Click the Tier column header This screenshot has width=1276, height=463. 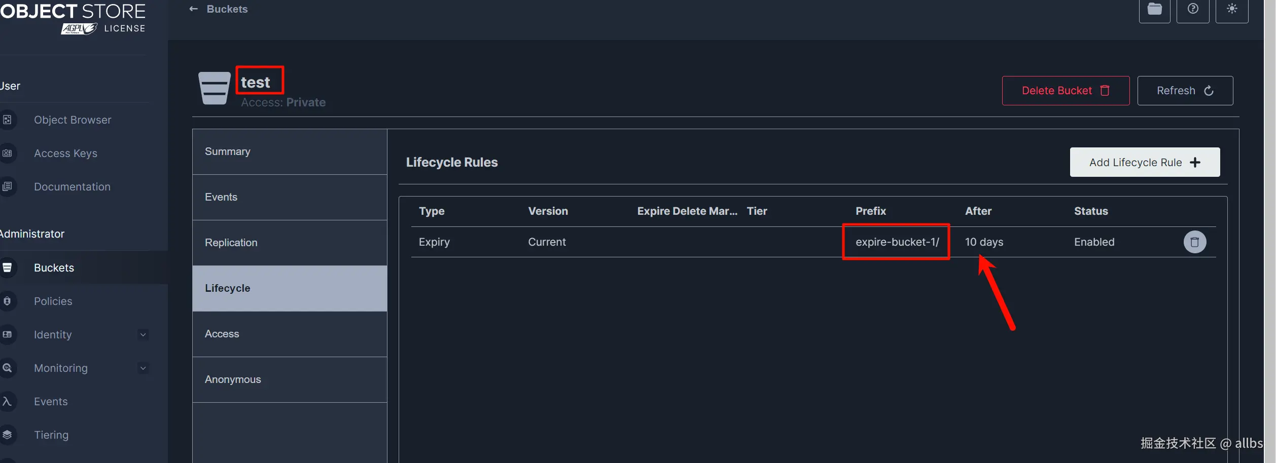pos(757,211)
